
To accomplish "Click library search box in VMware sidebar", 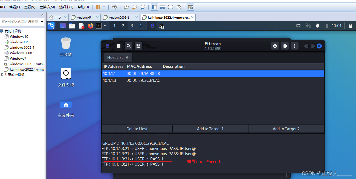I will tap(20, 22).
